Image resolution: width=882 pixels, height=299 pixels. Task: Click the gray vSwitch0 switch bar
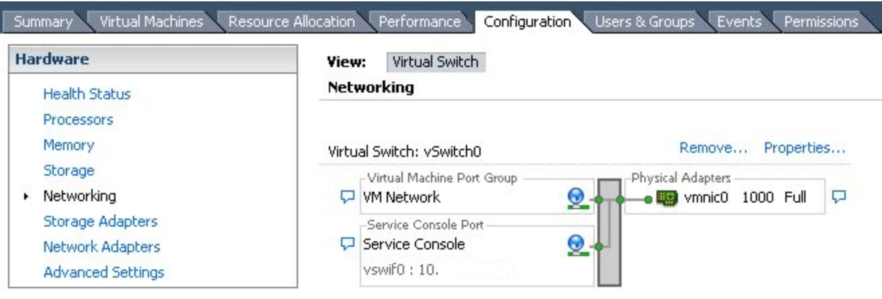click(x=609, y=232)
